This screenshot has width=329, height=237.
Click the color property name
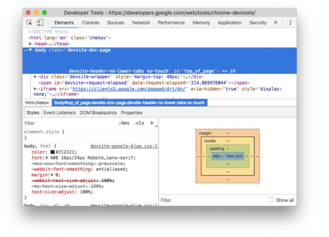pos(38,152)
